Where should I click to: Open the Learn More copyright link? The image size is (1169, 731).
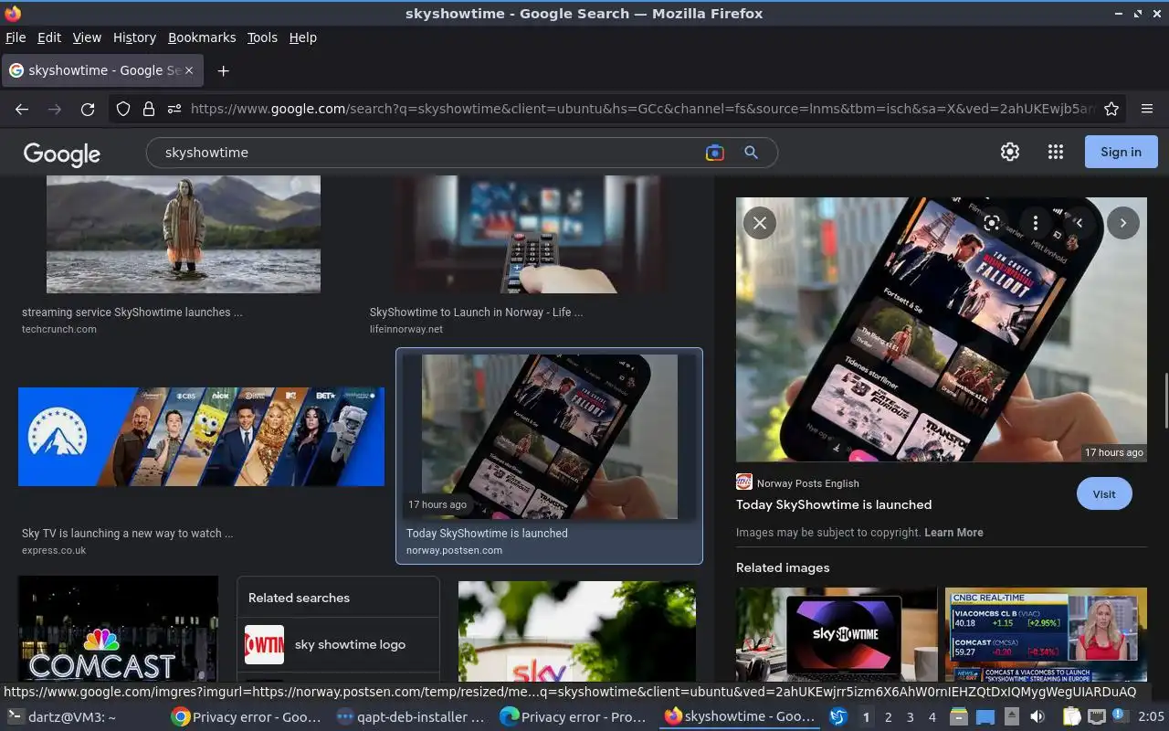coord(953,533)
